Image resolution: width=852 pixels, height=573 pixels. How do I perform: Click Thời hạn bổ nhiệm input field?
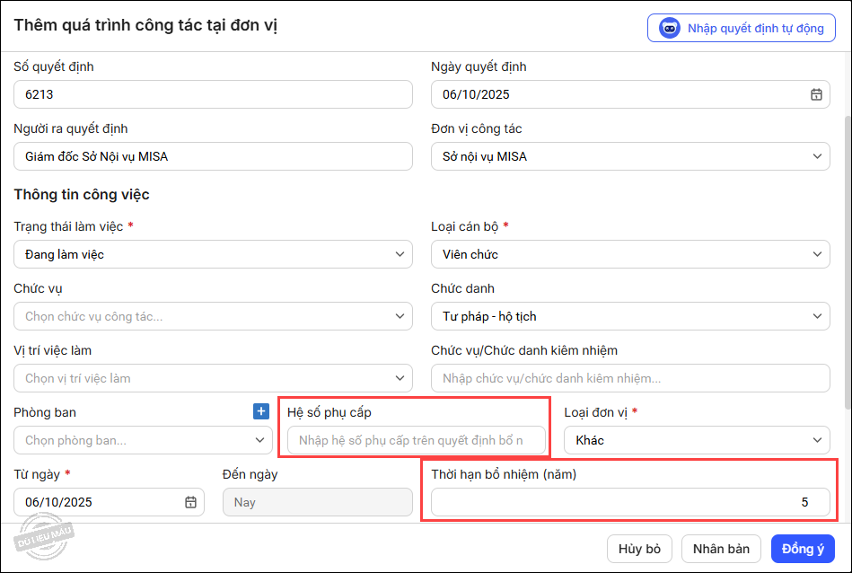click(x=630, y=502)
